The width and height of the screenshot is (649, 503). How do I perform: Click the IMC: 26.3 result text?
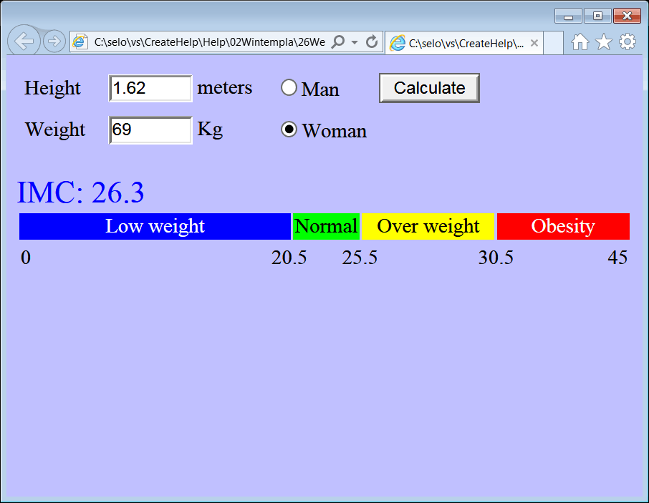coord(80,192)
